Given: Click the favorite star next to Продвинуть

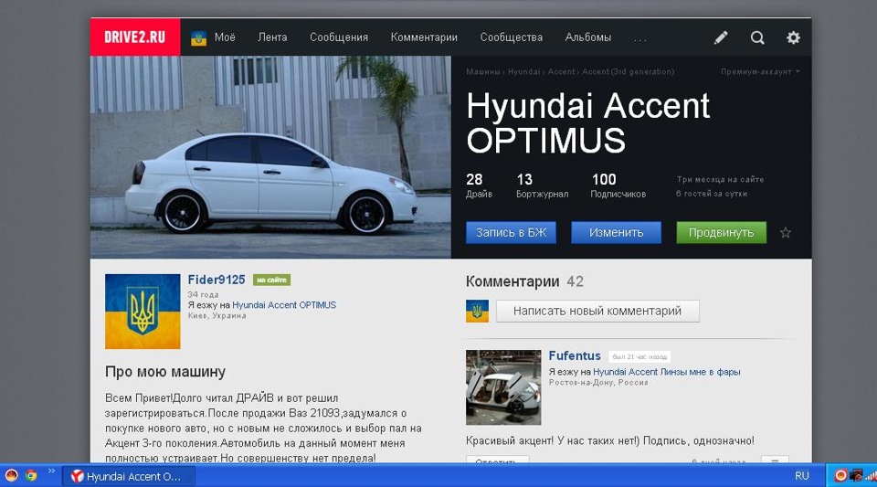Looking at the screenshot, I should pyautogui.click(x=786, y=233).
